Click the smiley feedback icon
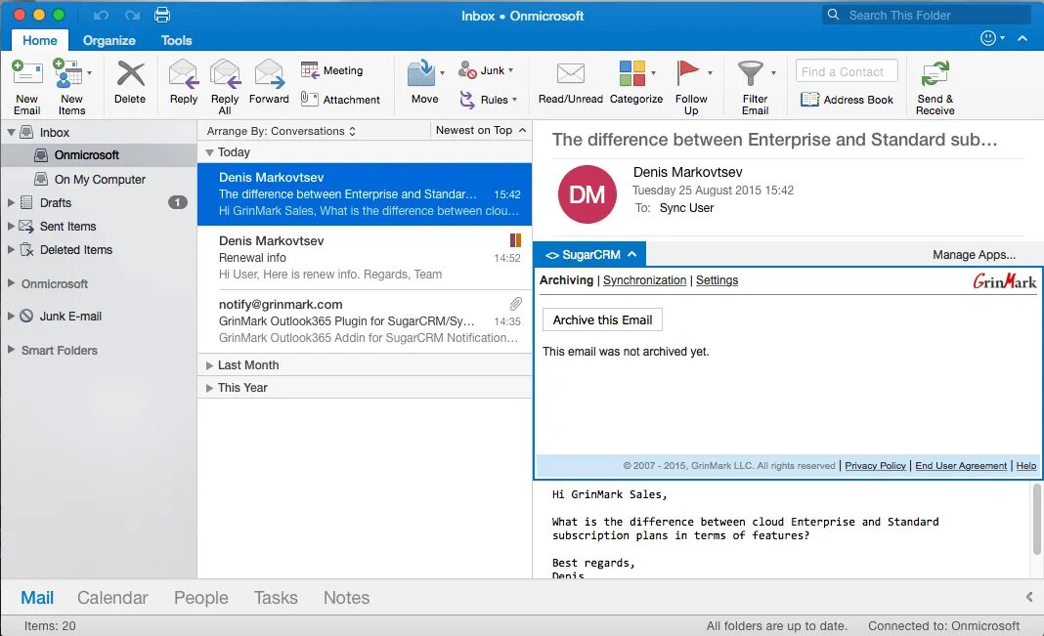This screenshot has height=636, width=1044. click(x=988, y=38)
